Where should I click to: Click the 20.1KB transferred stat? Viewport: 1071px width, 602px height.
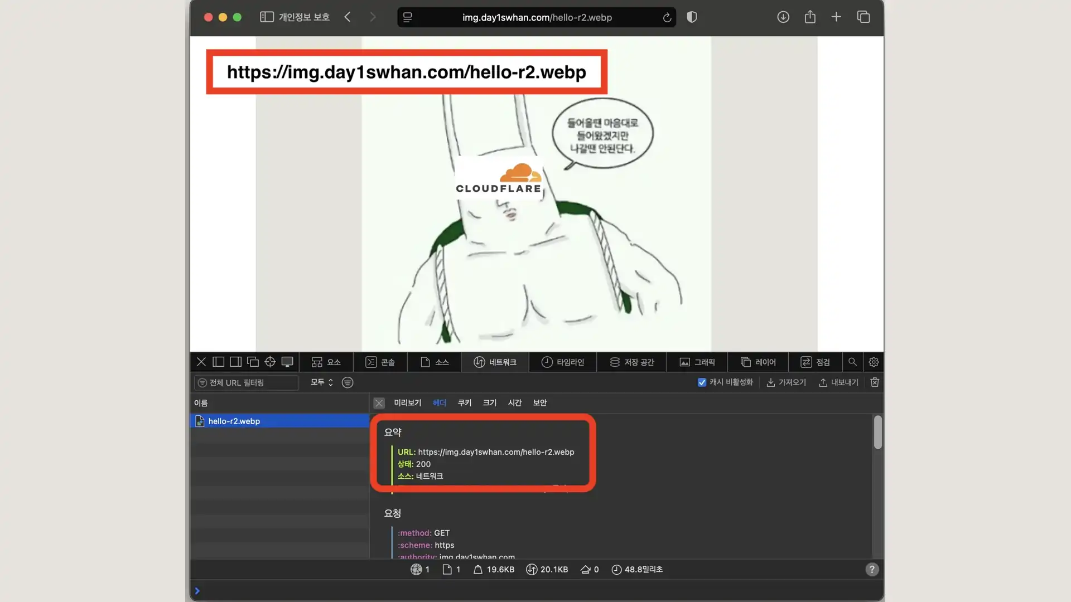[x=547, y=569]
